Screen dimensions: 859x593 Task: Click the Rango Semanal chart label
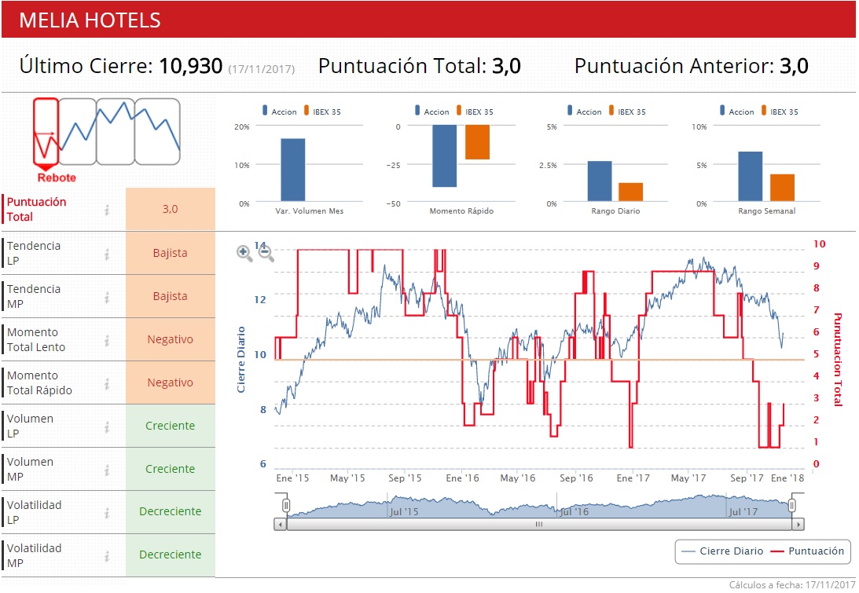point(766,210)
